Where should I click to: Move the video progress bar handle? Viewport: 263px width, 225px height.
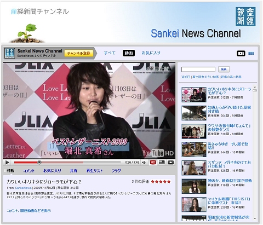pos(39,162)
